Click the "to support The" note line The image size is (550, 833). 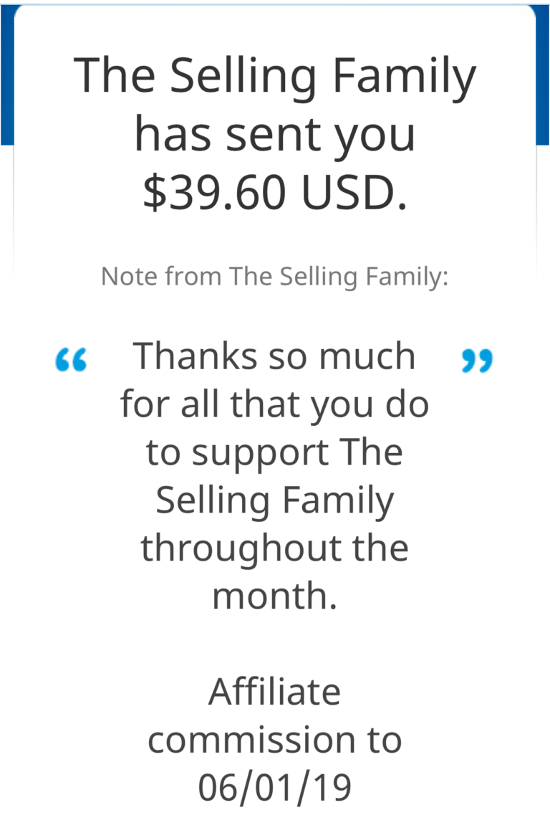pos(274,453)
